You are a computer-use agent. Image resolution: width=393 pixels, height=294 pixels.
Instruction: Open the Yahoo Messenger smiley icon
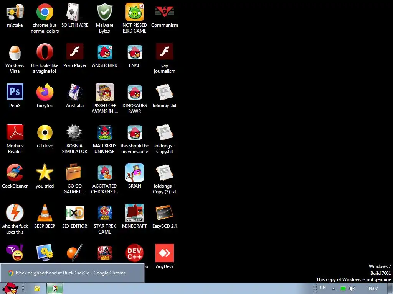click(x=15, y=253)
